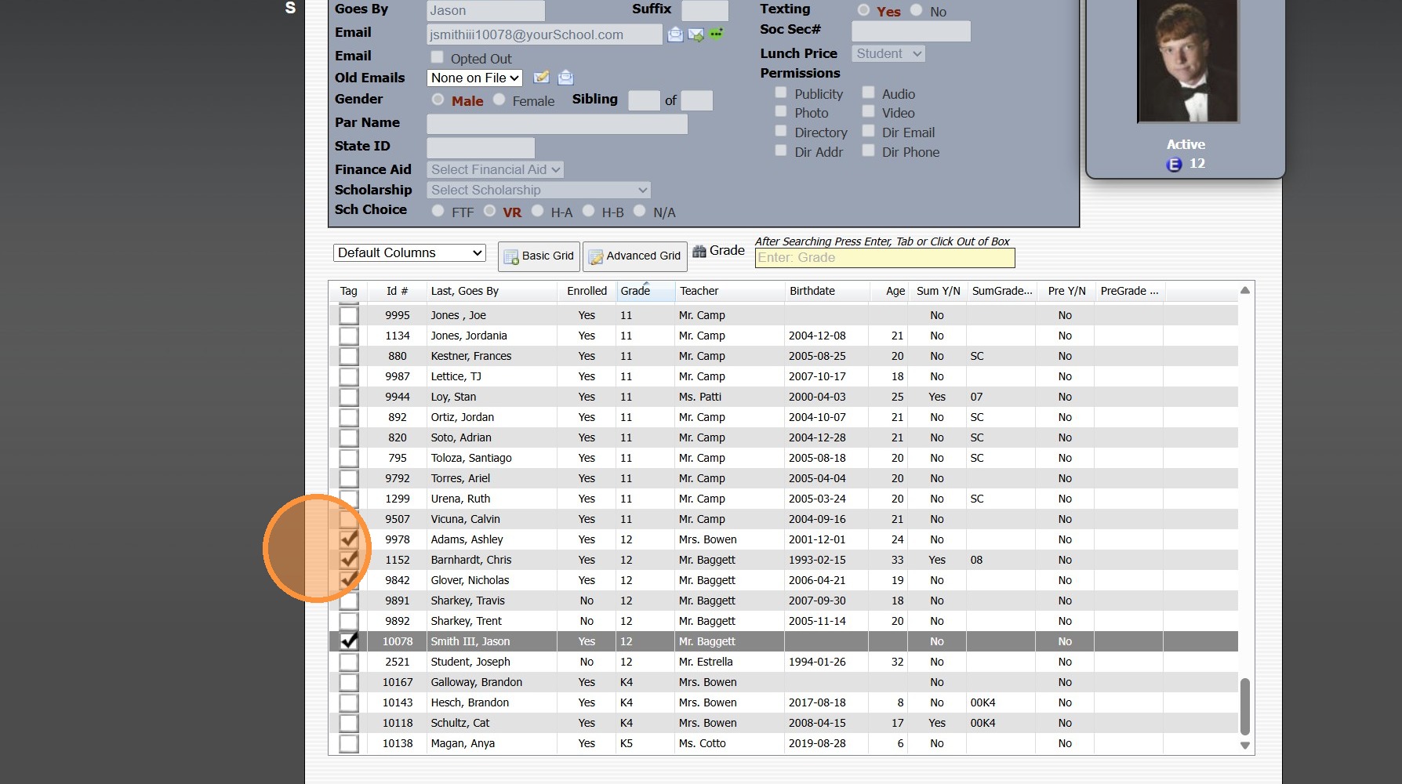This screenshot has height=784, width=1402.
Task: Select the Female gender radio button
Action: (499, 100)
